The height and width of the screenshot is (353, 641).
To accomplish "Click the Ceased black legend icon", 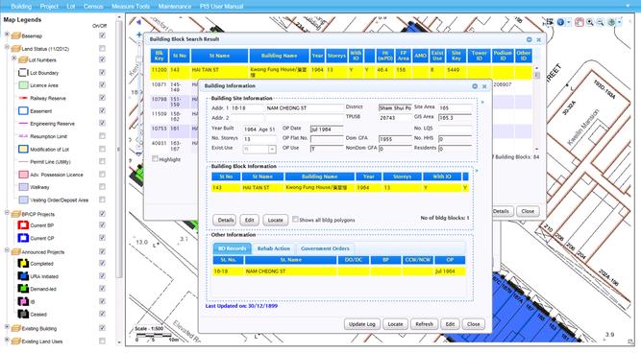I will coord(23,314).
